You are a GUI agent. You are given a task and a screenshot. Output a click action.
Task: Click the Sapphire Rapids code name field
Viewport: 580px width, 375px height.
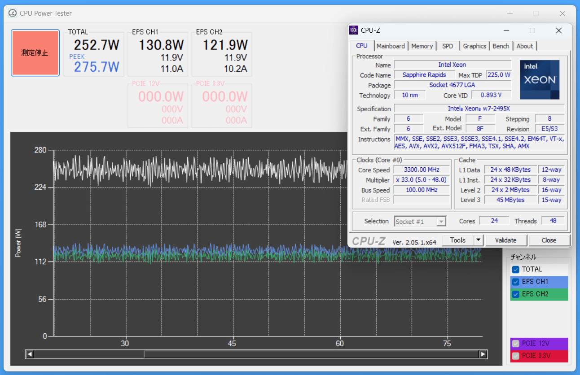pyautogui.click(x=424, y=75)
